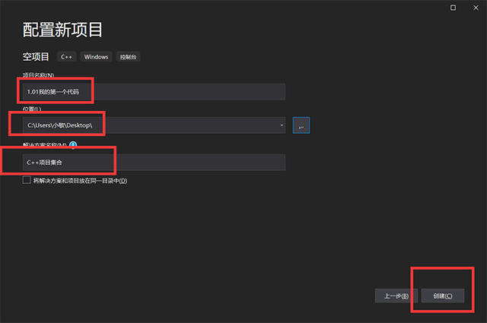Click the C++ language tag

coord(66,57)
